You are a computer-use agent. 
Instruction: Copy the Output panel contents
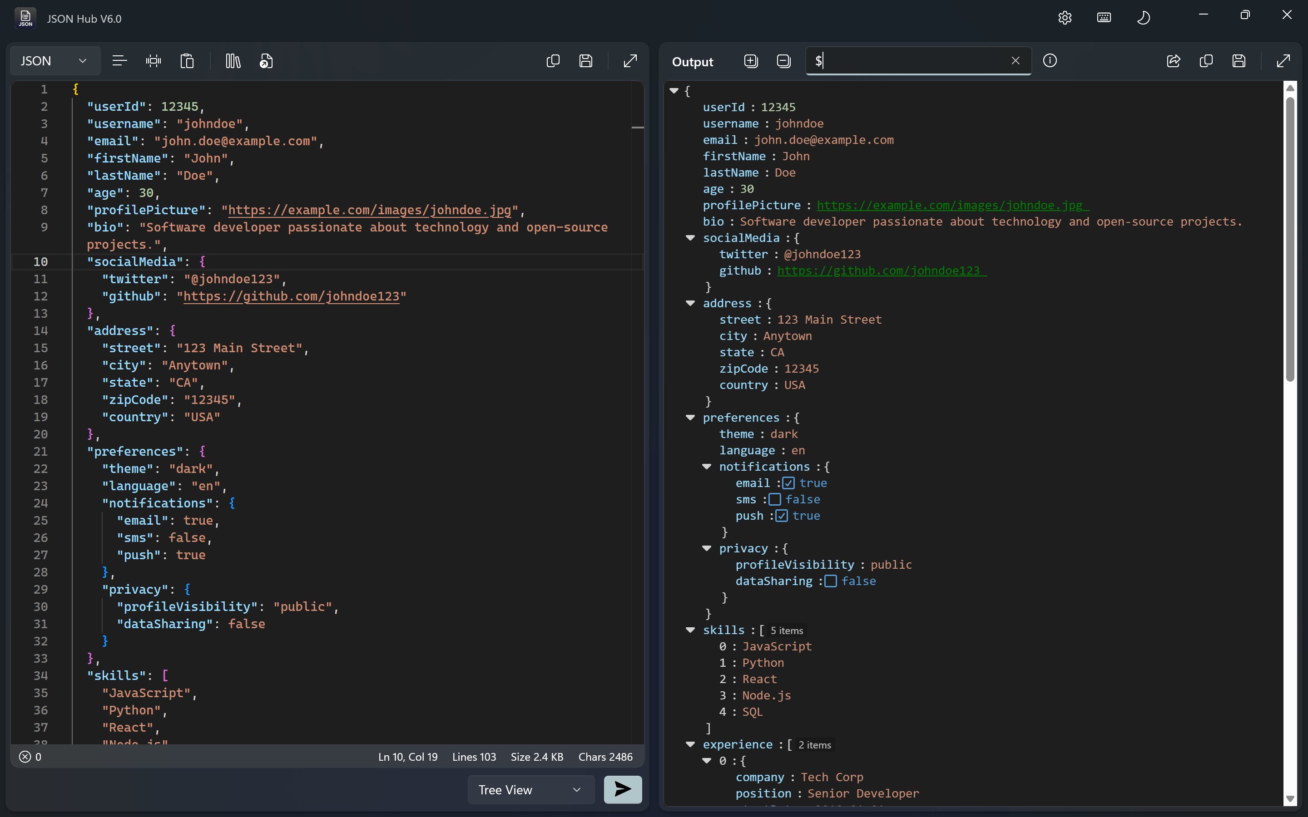[1206, 61]
